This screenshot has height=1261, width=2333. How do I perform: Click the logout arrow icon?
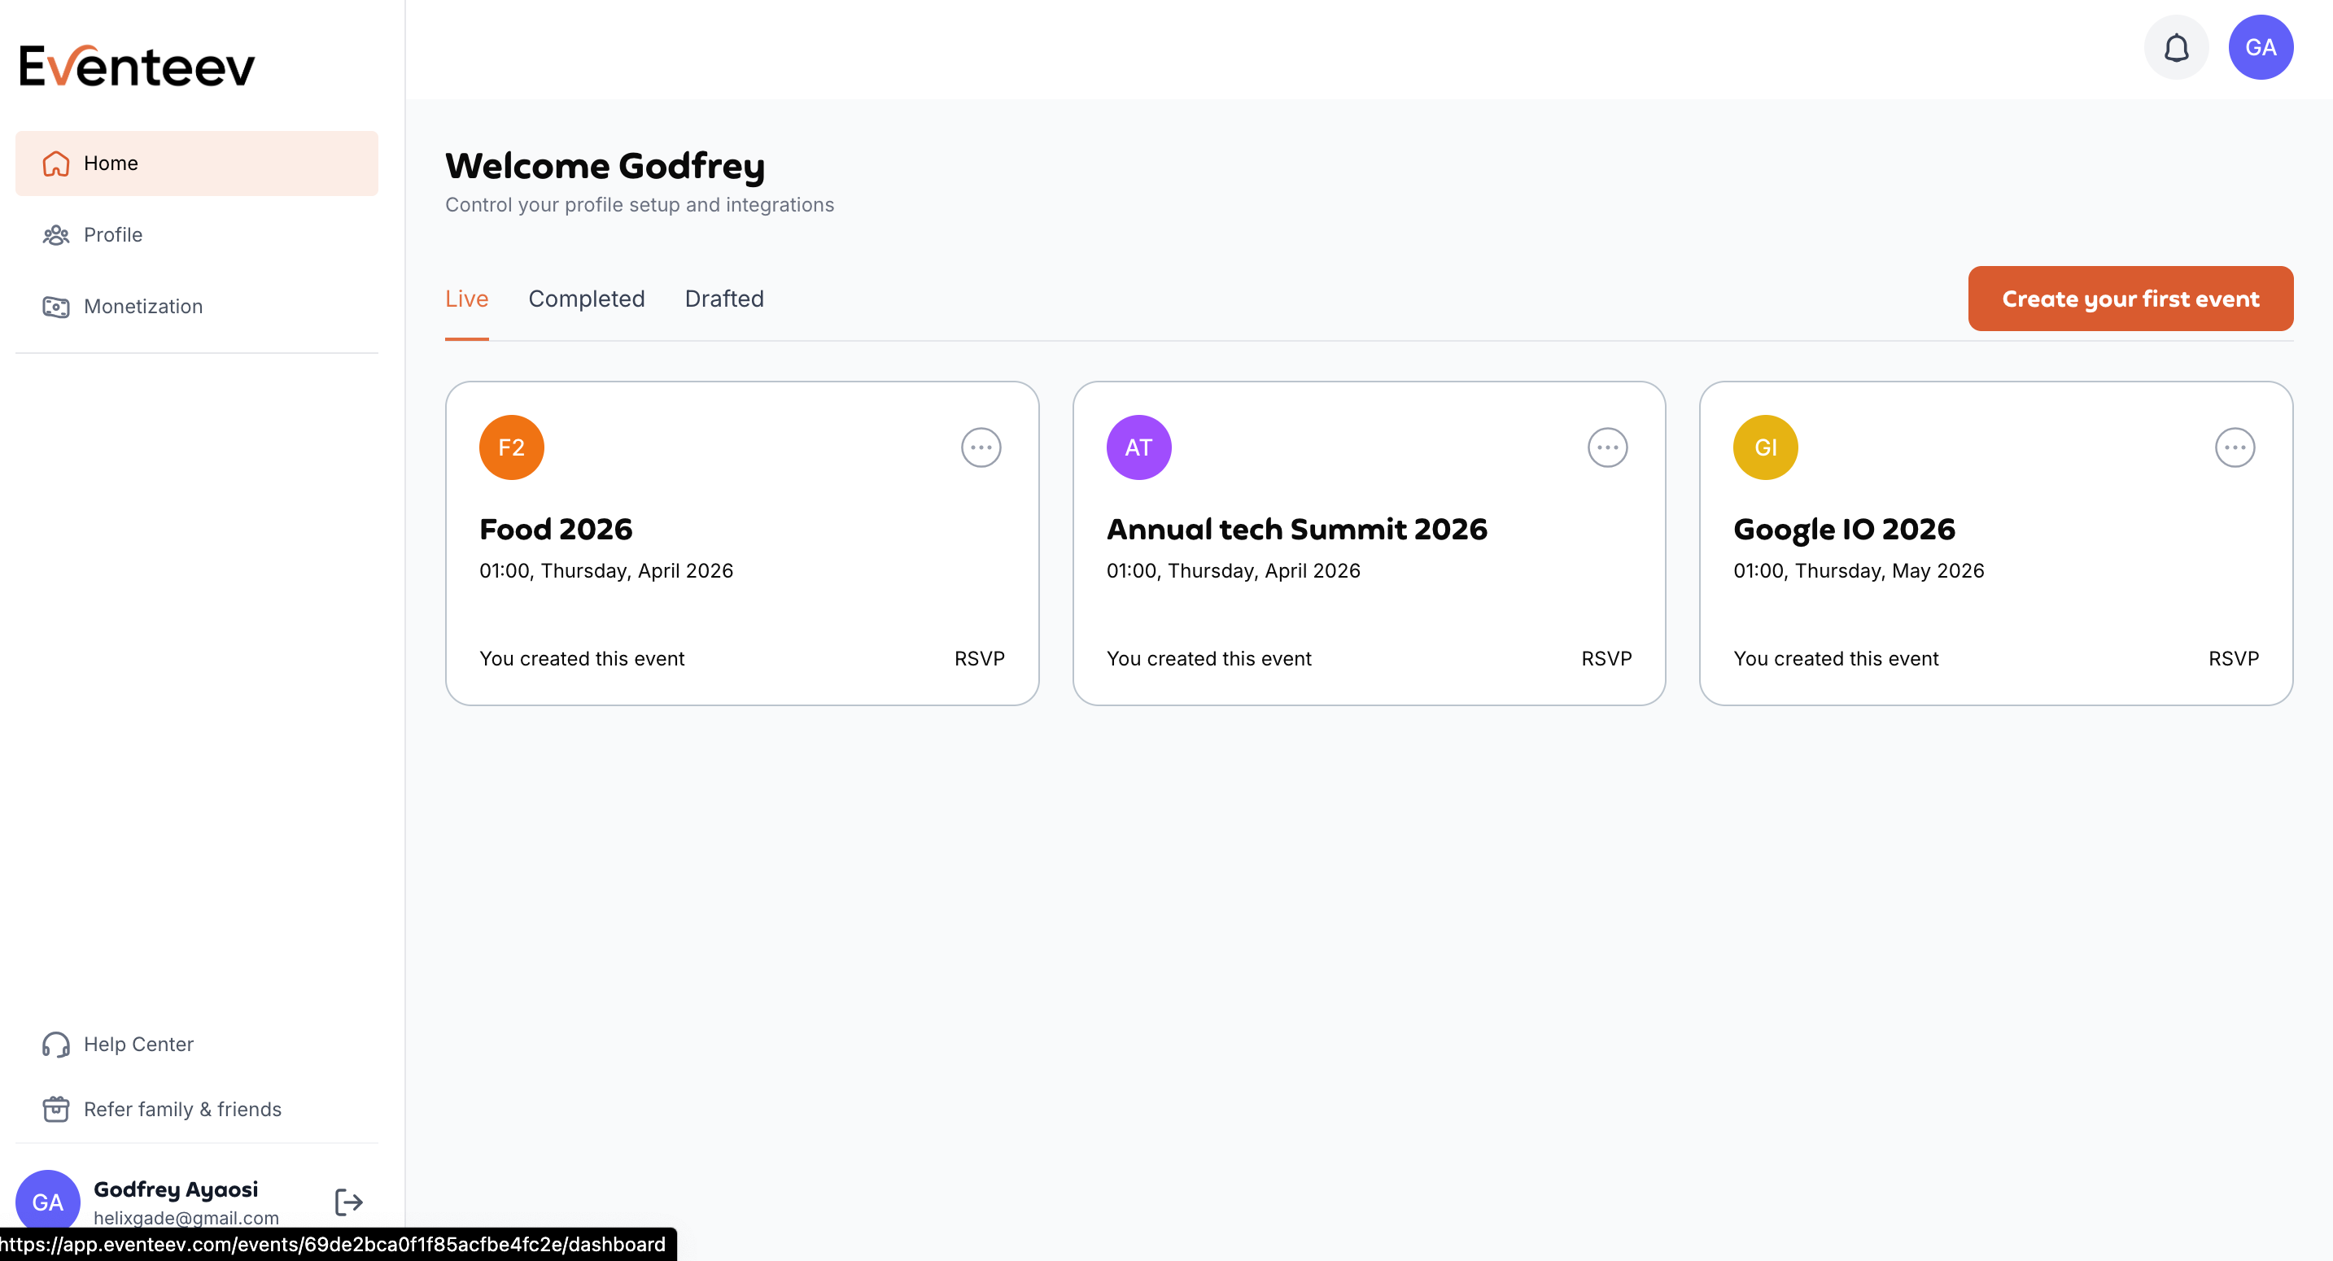pos(348,1202)
